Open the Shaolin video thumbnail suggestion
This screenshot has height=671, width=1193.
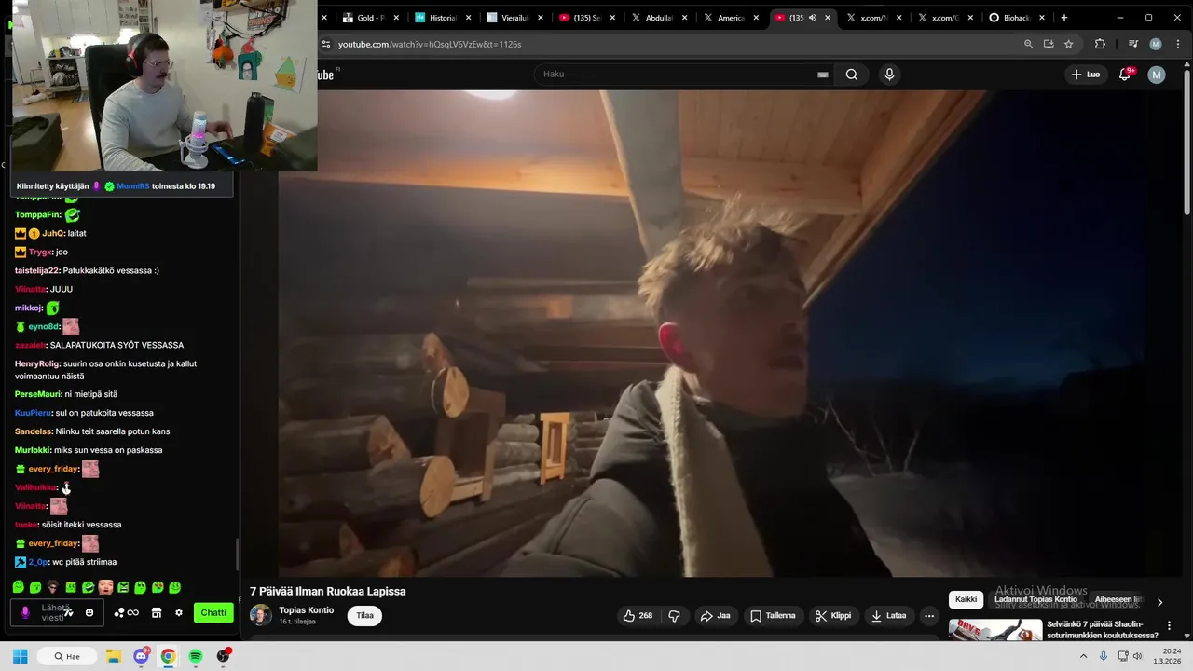(995, 630)
